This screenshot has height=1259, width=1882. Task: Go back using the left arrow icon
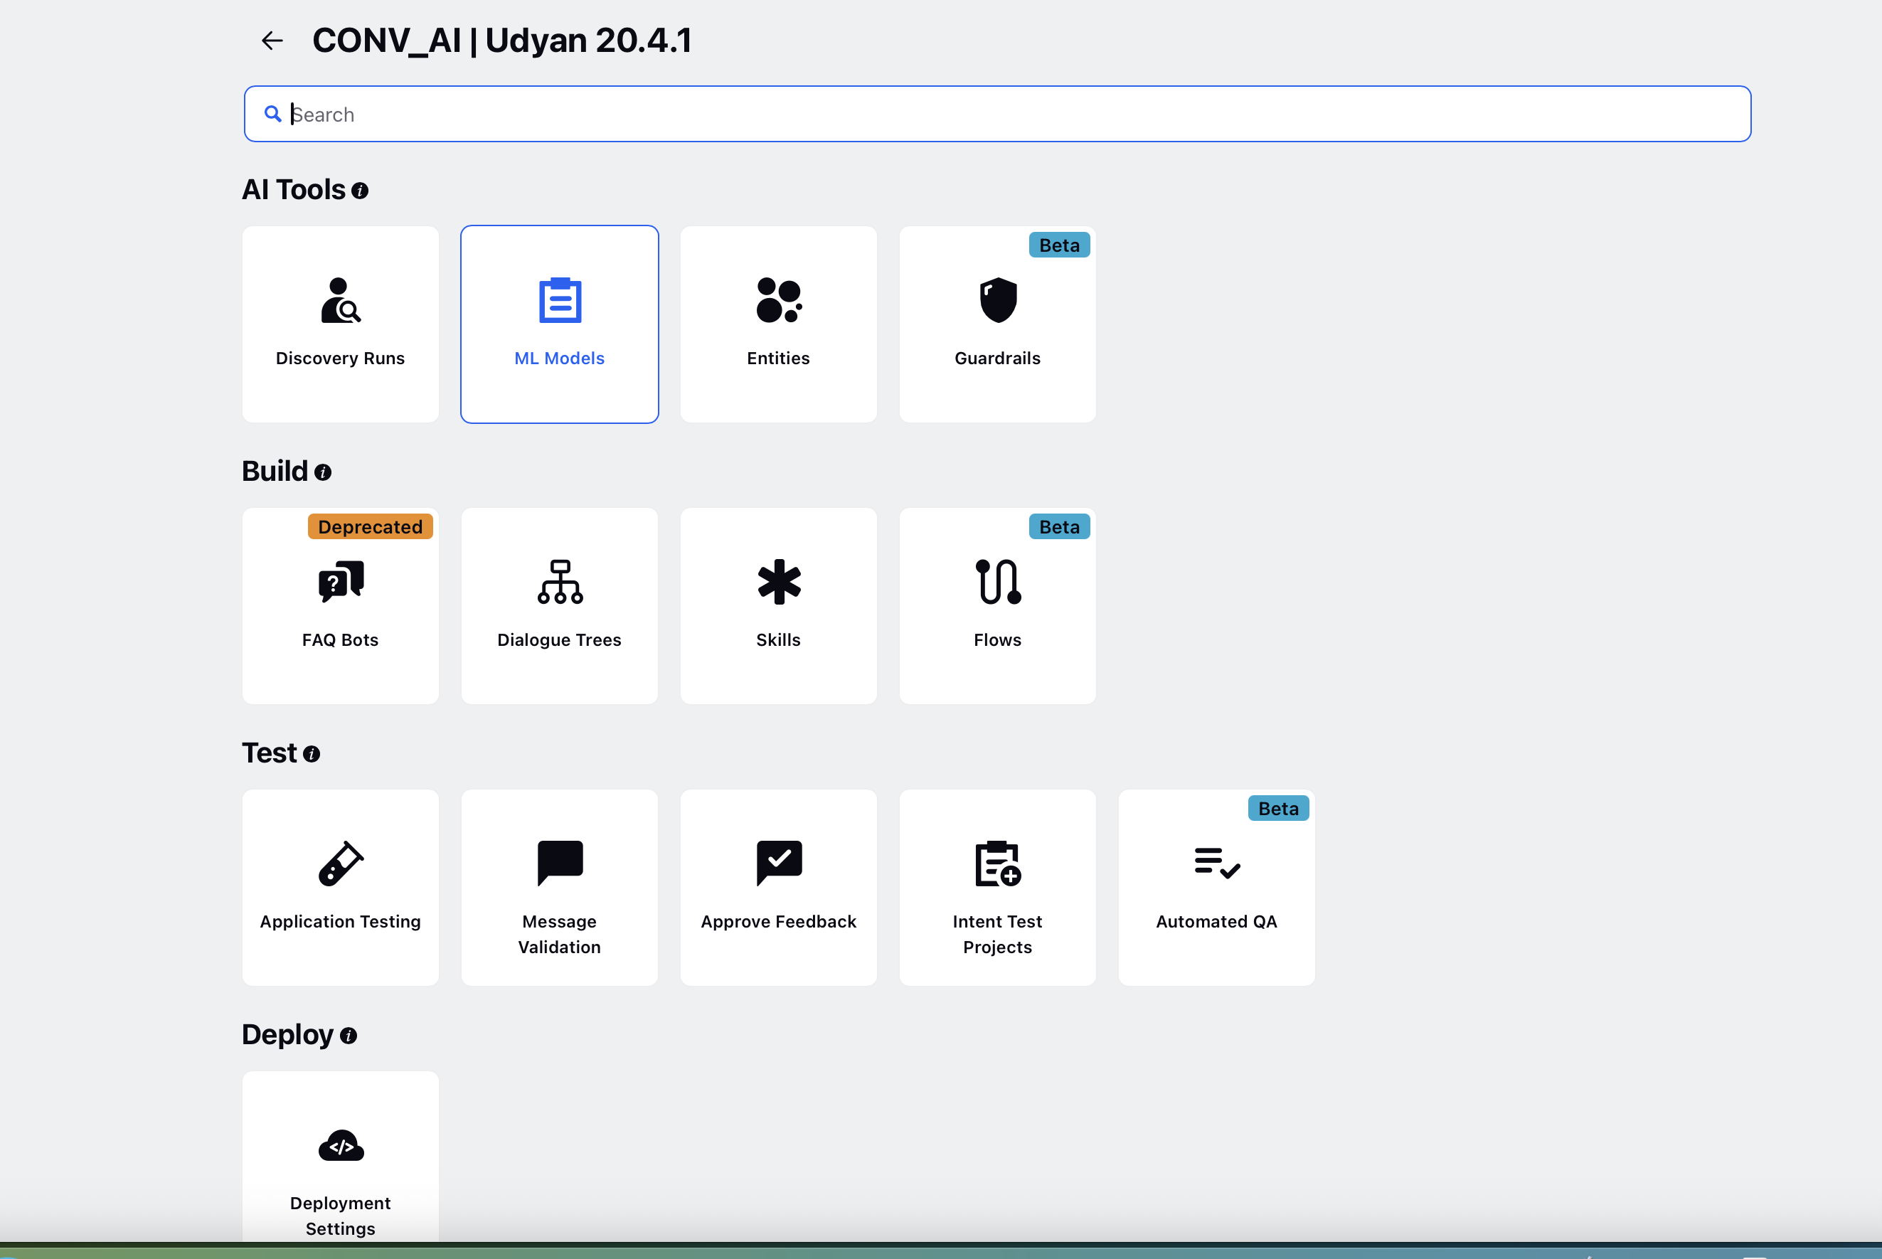[x=272, y=40]
